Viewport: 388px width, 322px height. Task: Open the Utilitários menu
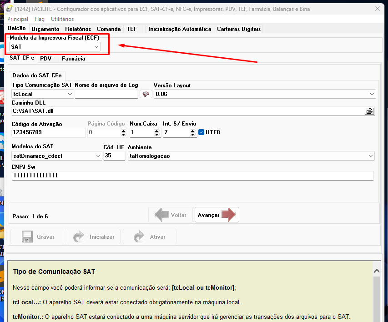tap(62, 19)
